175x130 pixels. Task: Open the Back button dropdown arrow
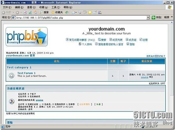coord(14,12)
